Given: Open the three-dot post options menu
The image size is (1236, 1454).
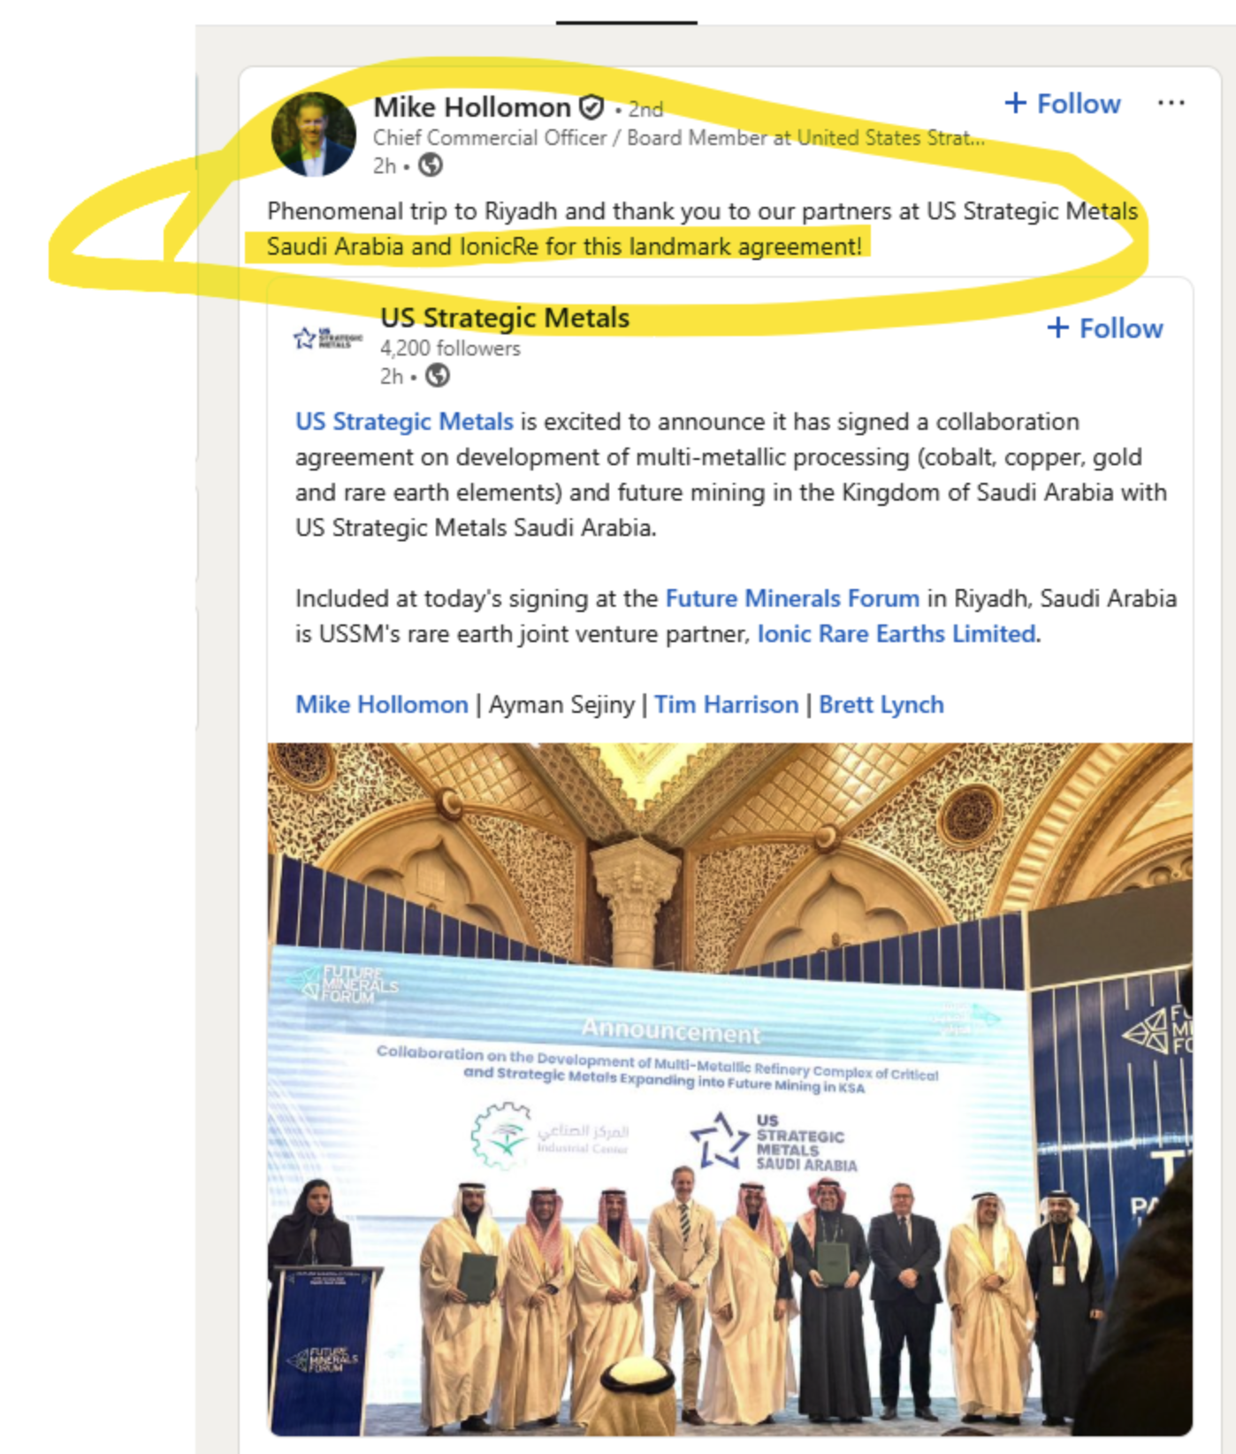Looking at the screenshot, I should [1171, 103].
